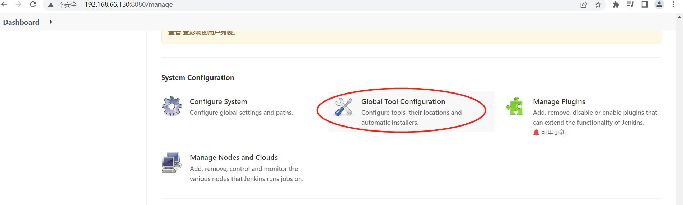Open the browser profile avatar
The height and width of the screenshot is (205, 683).
(x=659, y=5)
